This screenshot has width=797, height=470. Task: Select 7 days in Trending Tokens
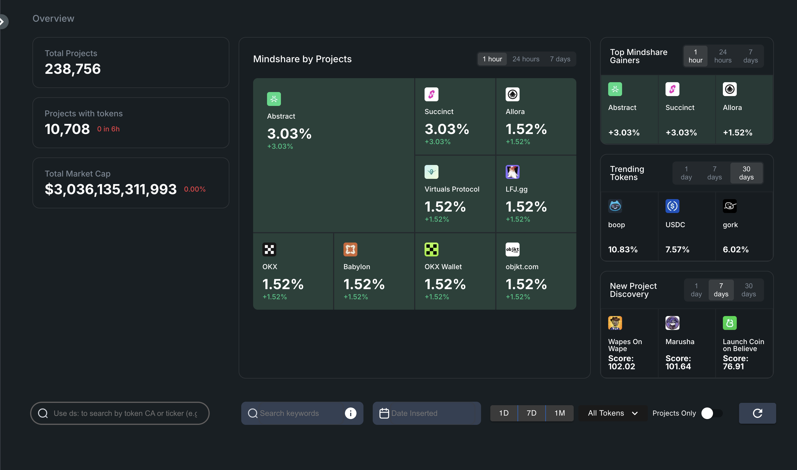click(714, 173)
